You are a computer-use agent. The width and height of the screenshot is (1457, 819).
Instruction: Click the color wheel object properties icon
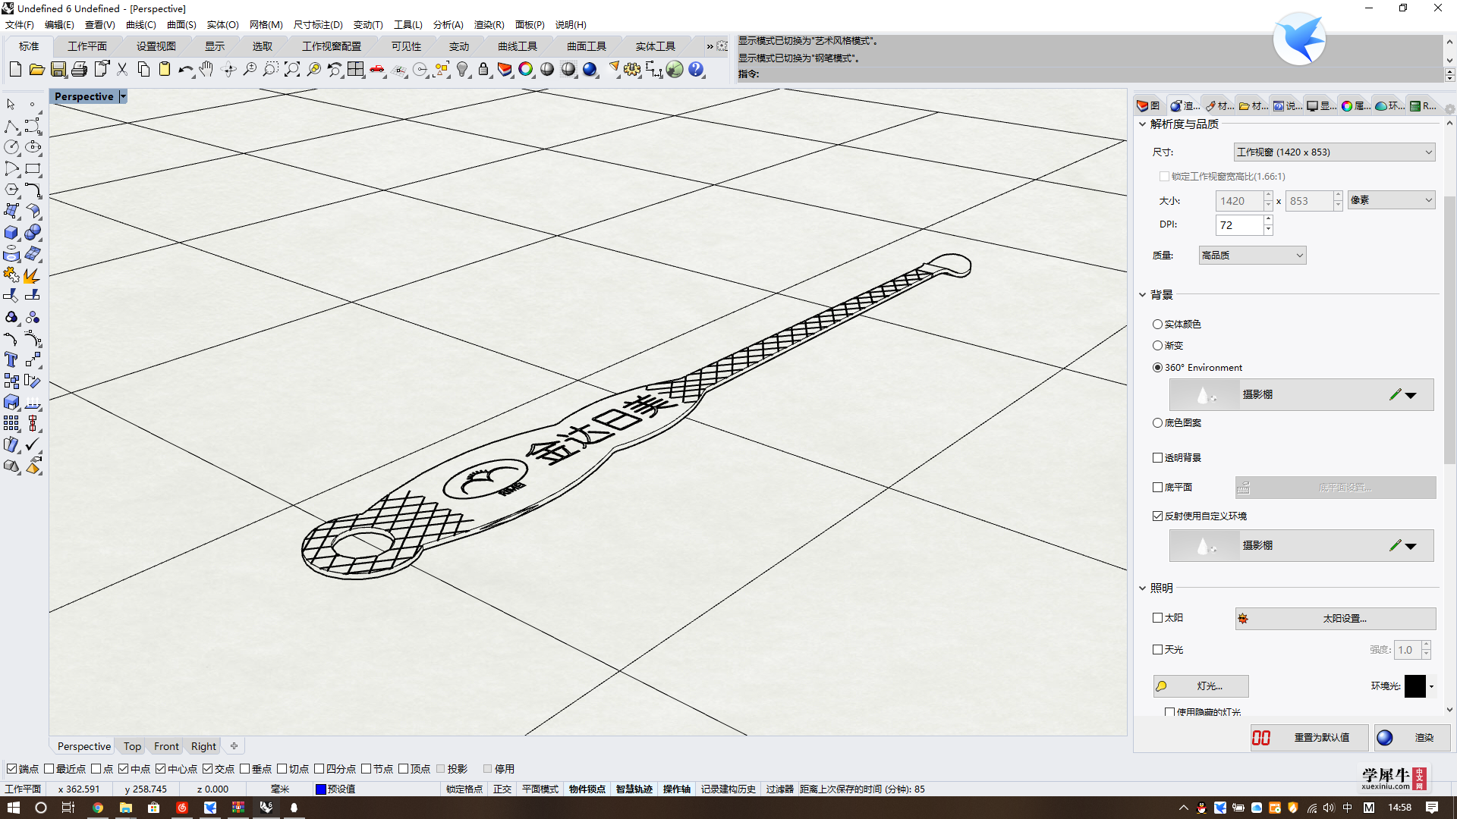pos(526,70)
